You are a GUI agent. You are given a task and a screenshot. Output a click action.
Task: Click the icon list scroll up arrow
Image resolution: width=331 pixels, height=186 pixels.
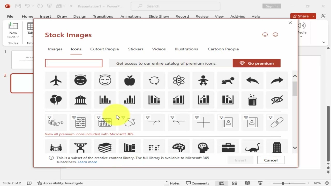coord(295,76)
